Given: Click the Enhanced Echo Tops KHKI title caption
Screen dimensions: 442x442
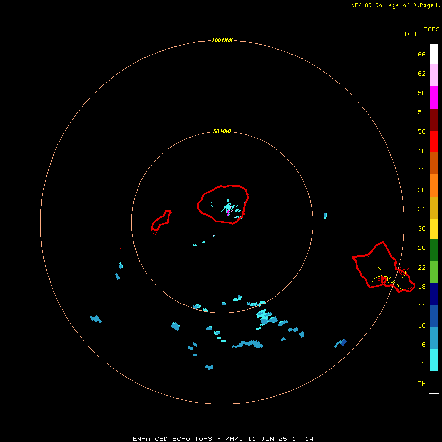Looking at the screenshot, I should (223, 439).
